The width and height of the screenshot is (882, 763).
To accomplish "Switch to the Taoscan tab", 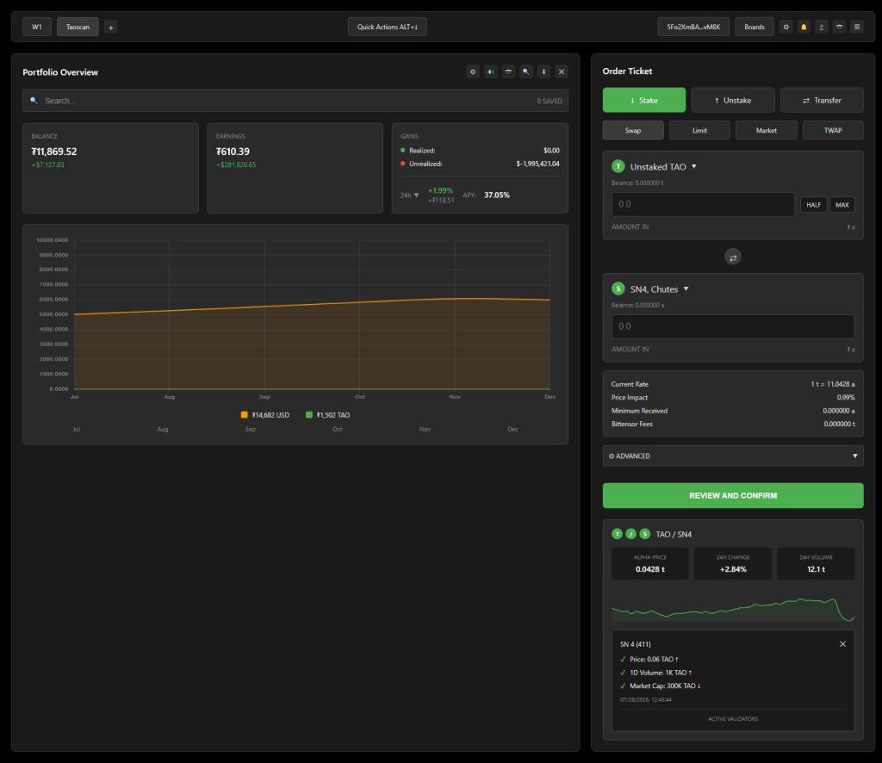I will (78, 27).
